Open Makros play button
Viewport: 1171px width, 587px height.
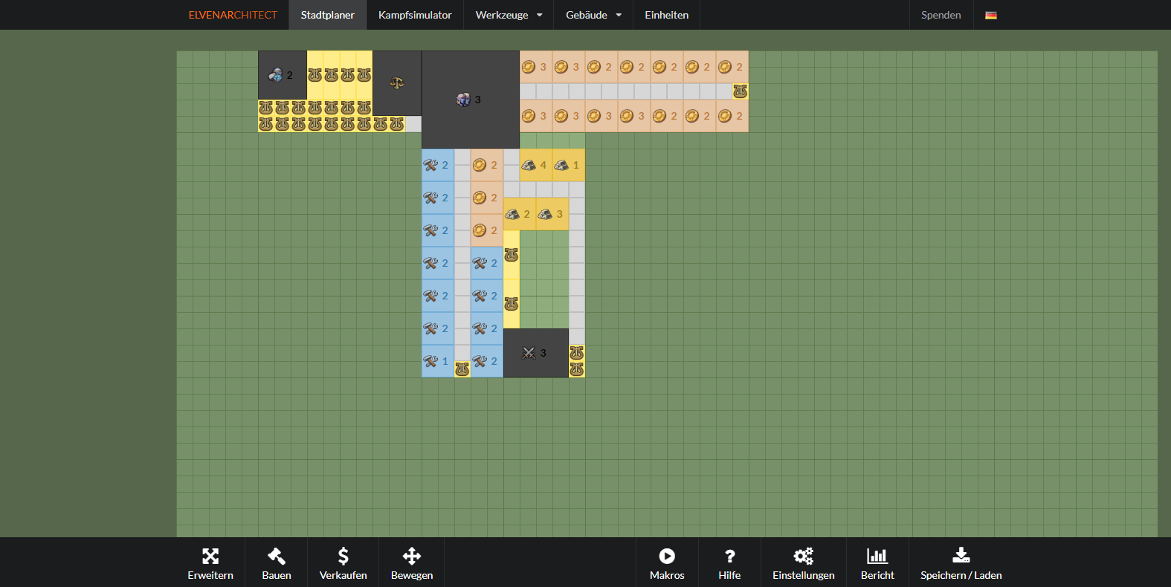667,557
